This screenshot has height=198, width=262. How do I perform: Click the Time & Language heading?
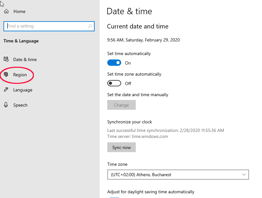(x=21, y=41)
